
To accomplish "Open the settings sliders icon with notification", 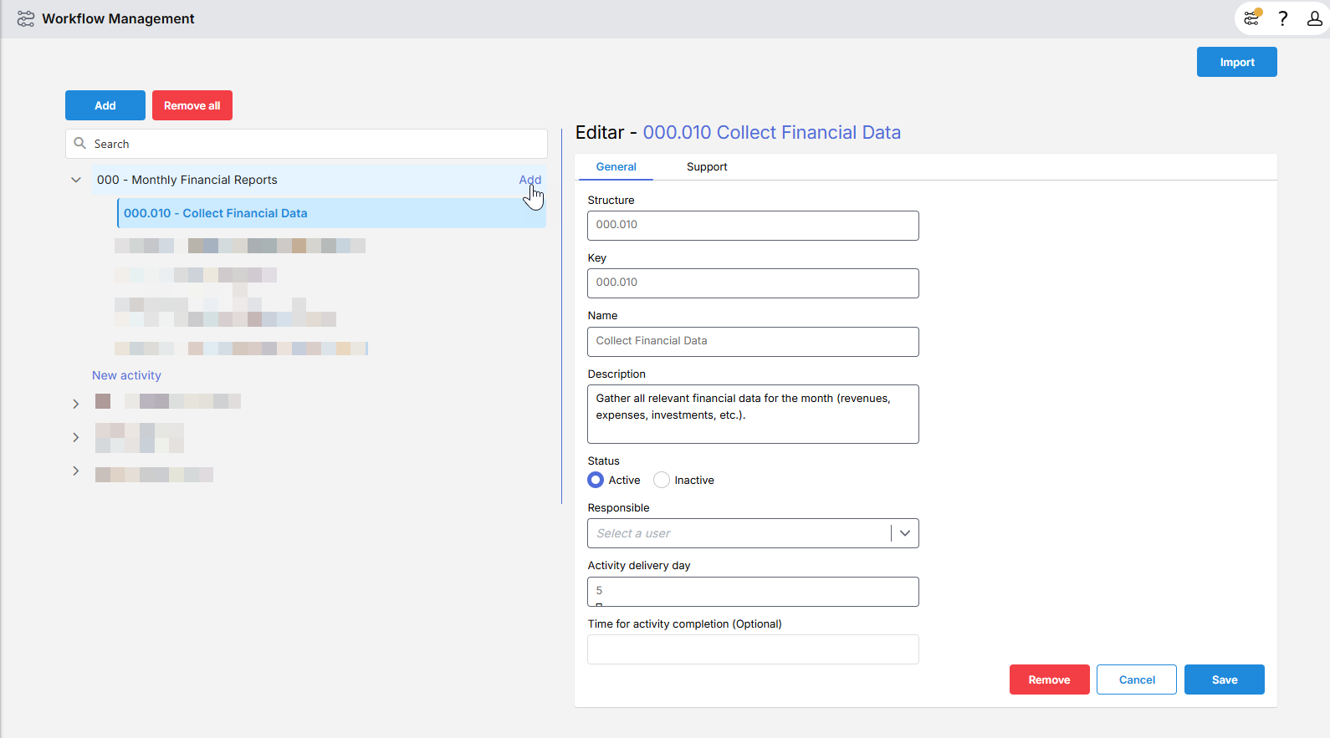I will click(1251, 18).
